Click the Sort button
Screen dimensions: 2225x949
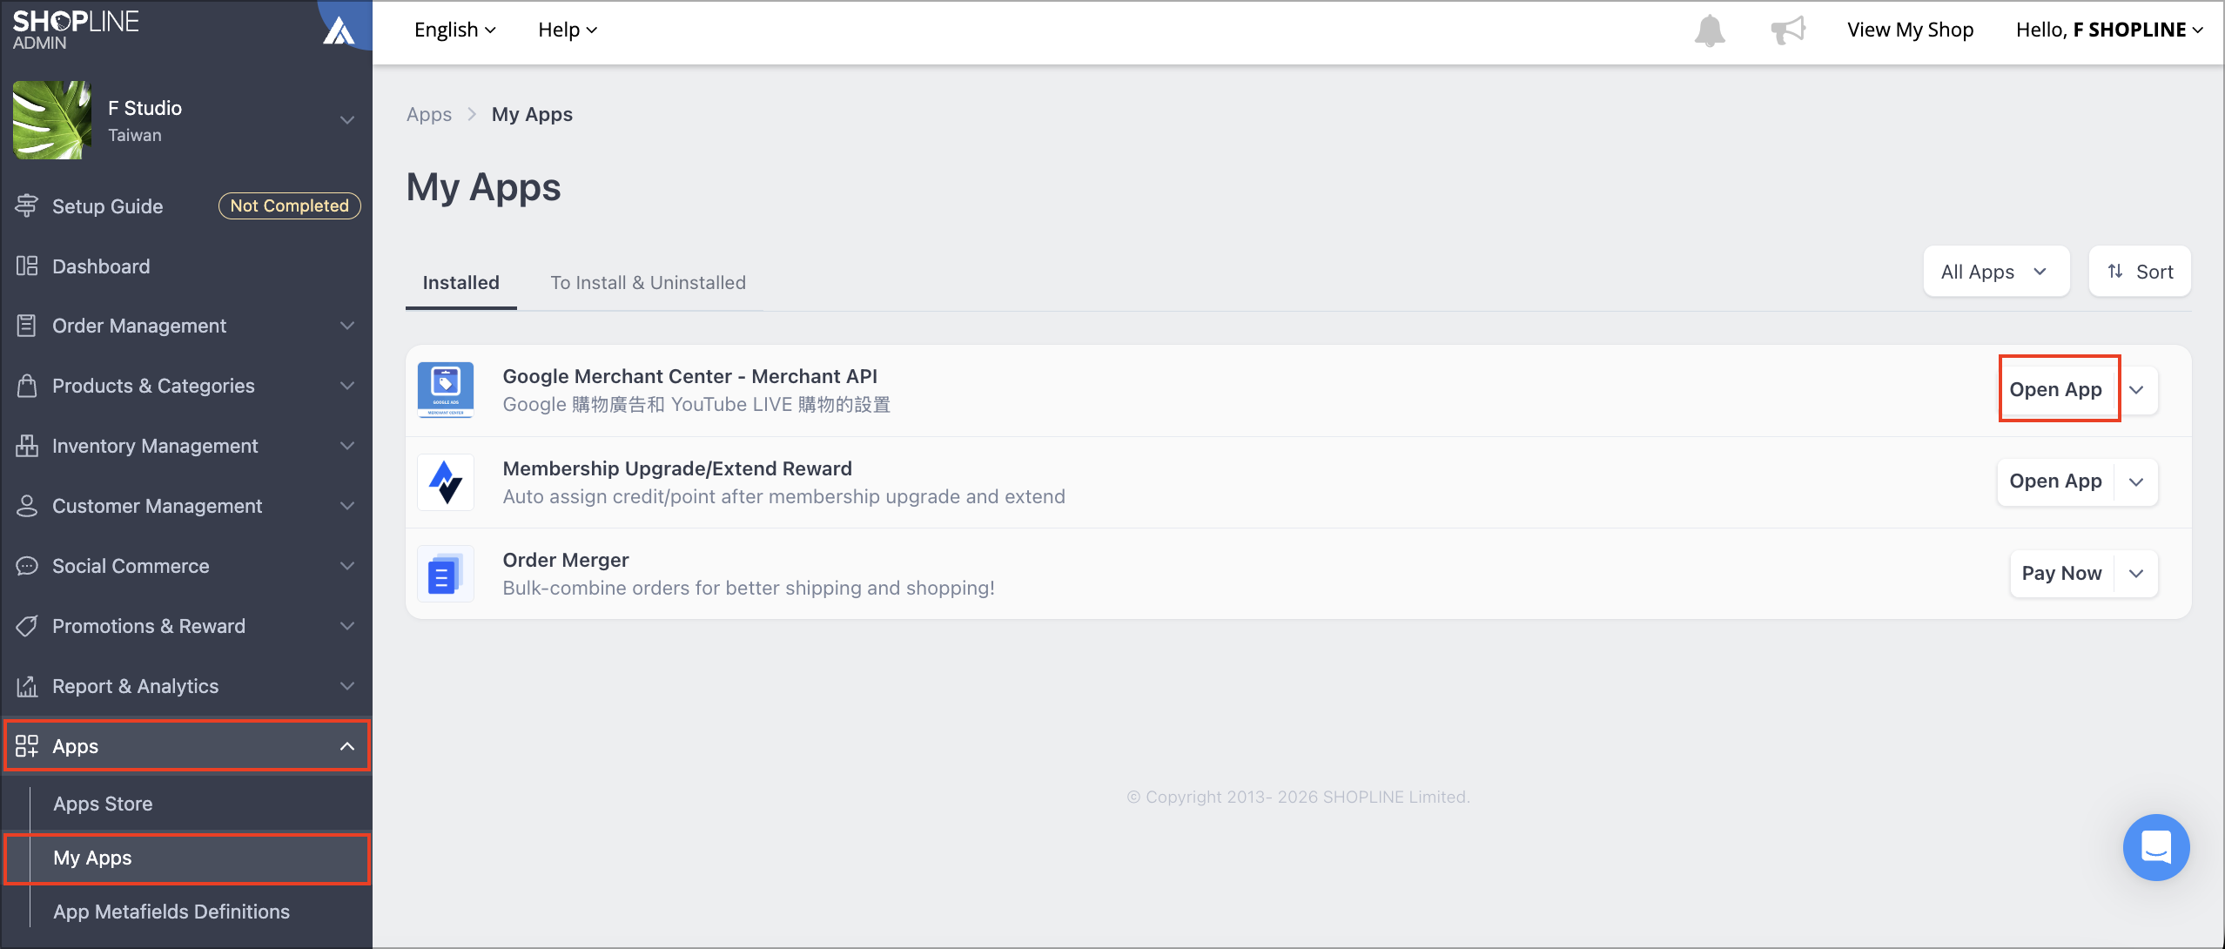point(2140,272)
